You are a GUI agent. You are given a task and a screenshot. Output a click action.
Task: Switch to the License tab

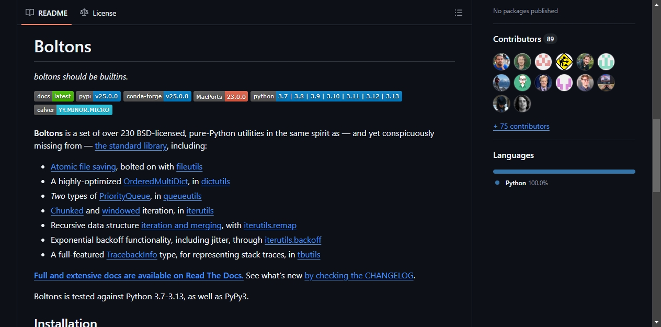[x=98, y=13]
